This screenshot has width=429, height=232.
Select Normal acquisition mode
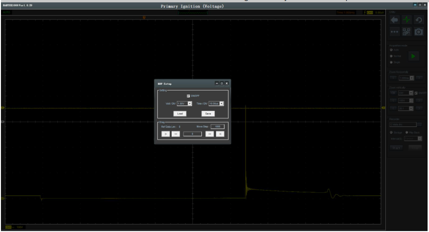pos(391,56)
